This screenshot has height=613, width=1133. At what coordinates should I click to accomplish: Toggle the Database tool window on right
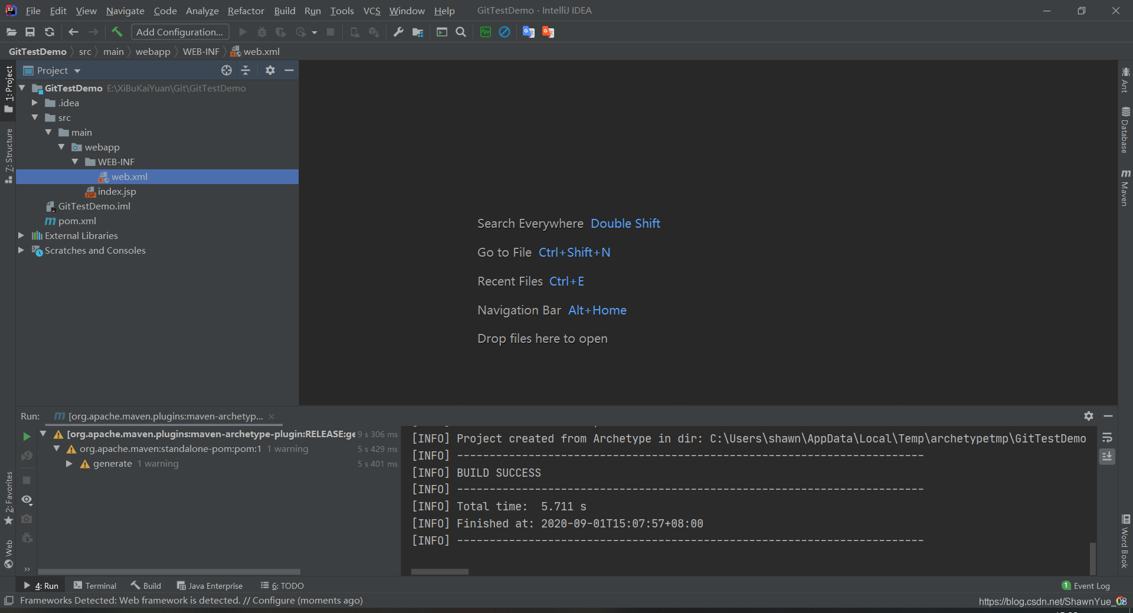click(x=1125, y=130)
